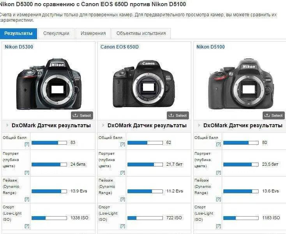This screenshot has width=286, height=234.
Task: Open help [?] for Nikon D5100 Пейзаж
Action: click(x=219, y=199)
